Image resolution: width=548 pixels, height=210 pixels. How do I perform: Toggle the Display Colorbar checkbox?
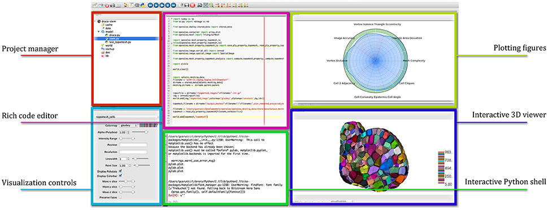click(120, 176)
